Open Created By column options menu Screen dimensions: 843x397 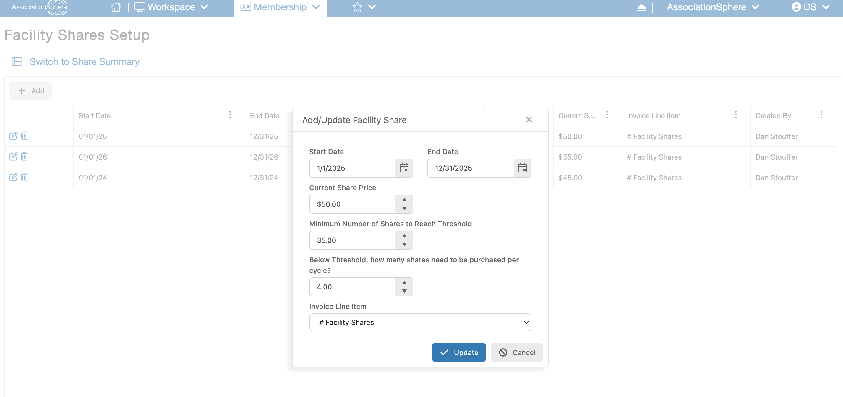[821, 115]
